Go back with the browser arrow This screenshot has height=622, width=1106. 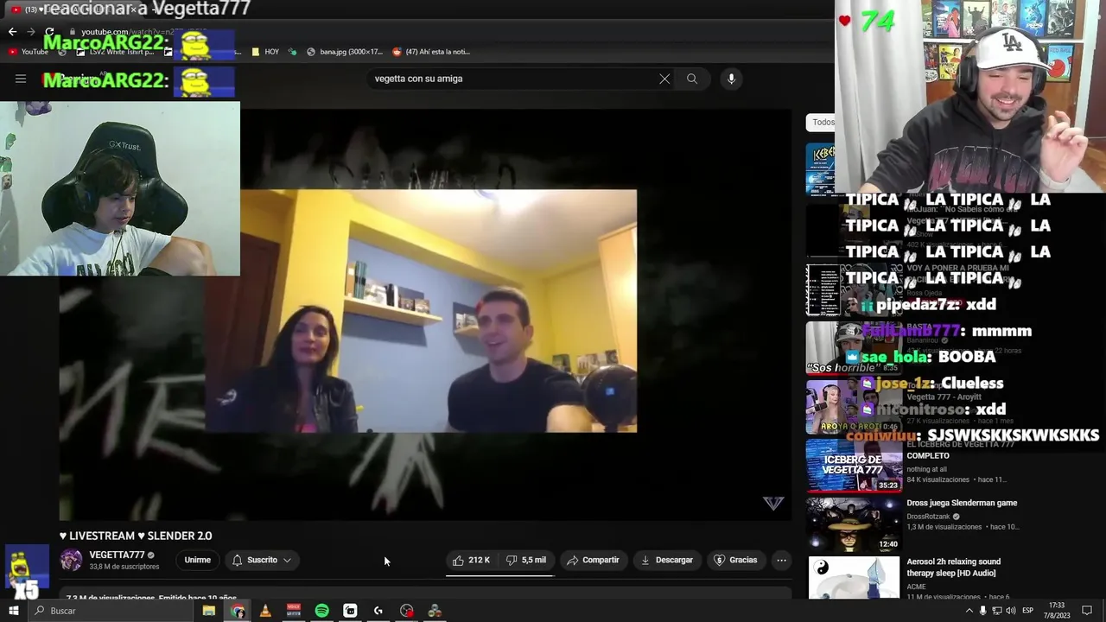(x=12, y=32)
